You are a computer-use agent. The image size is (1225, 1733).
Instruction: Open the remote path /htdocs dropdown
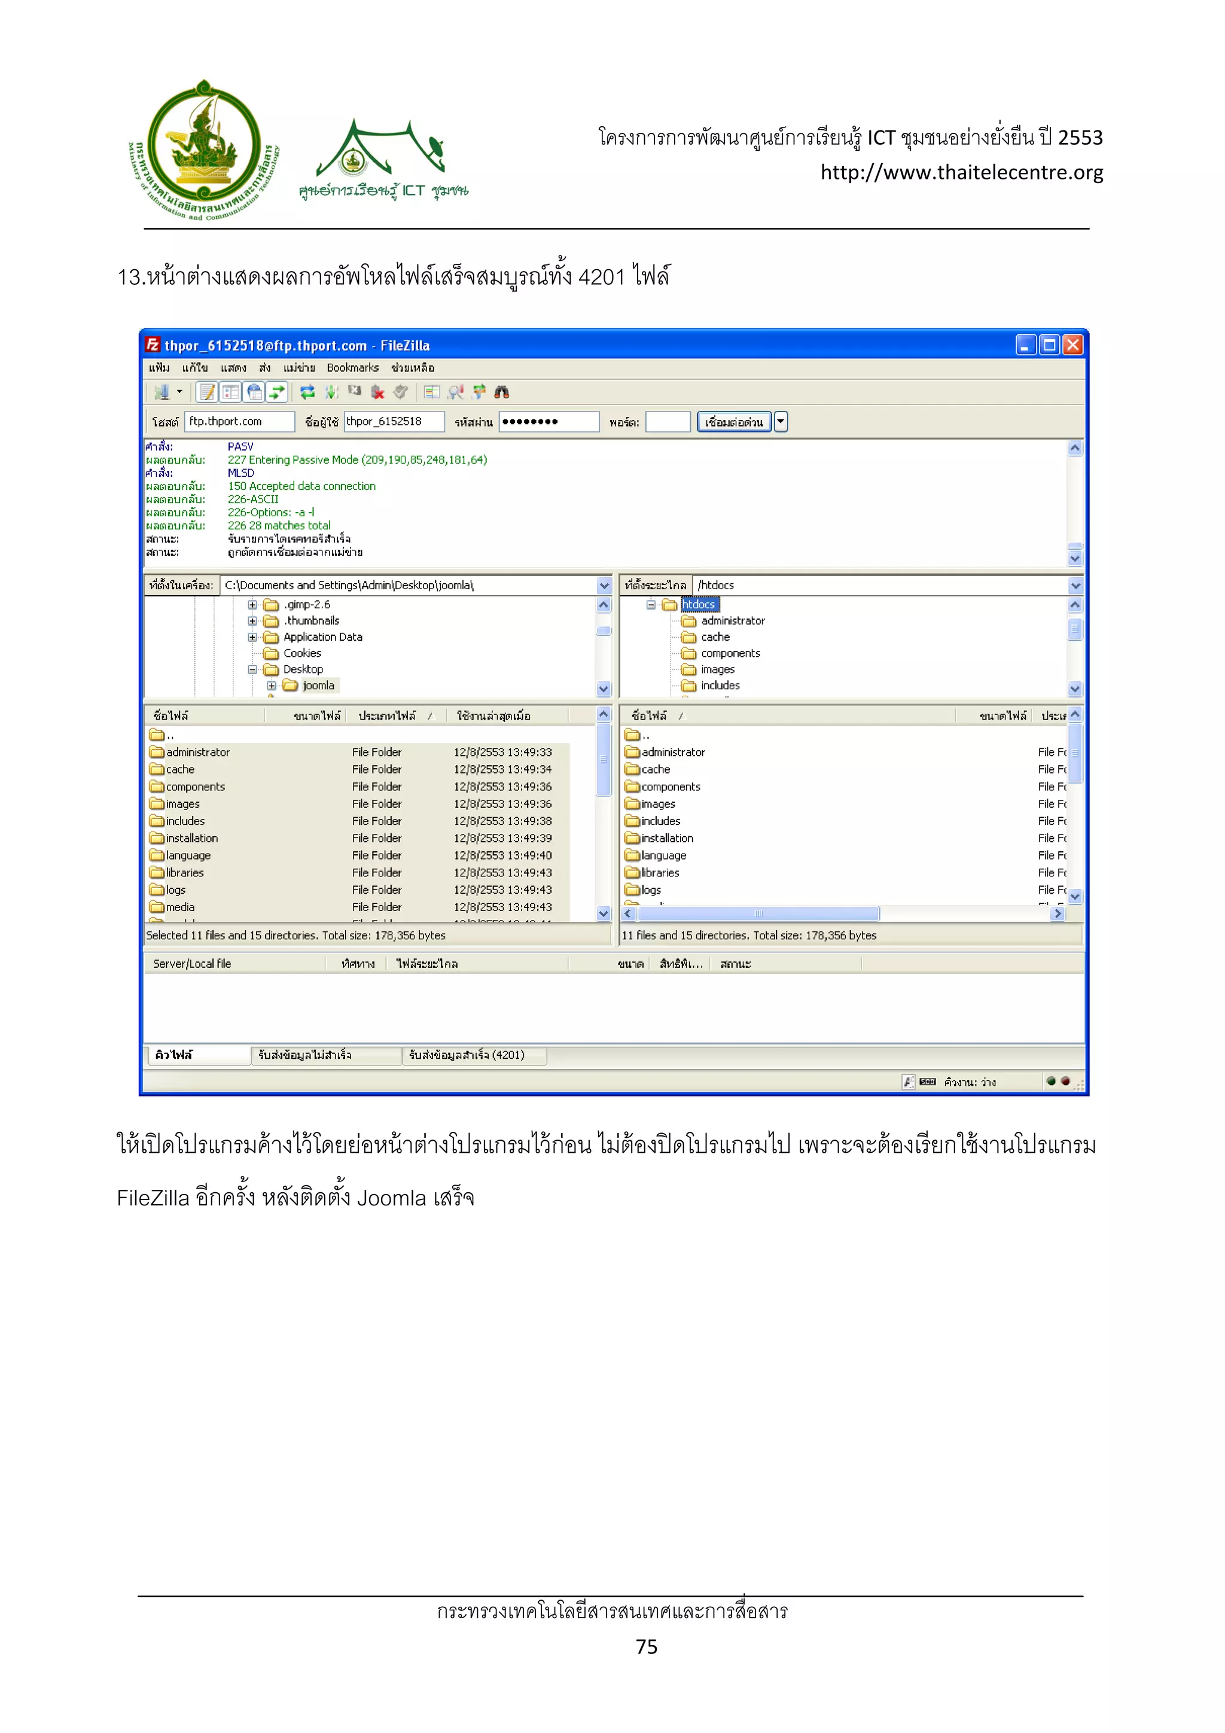coord(1075,585)
